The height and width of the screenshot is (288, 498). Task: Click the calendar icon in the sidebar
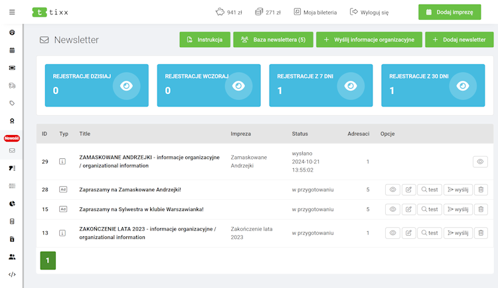pos(12,50)
